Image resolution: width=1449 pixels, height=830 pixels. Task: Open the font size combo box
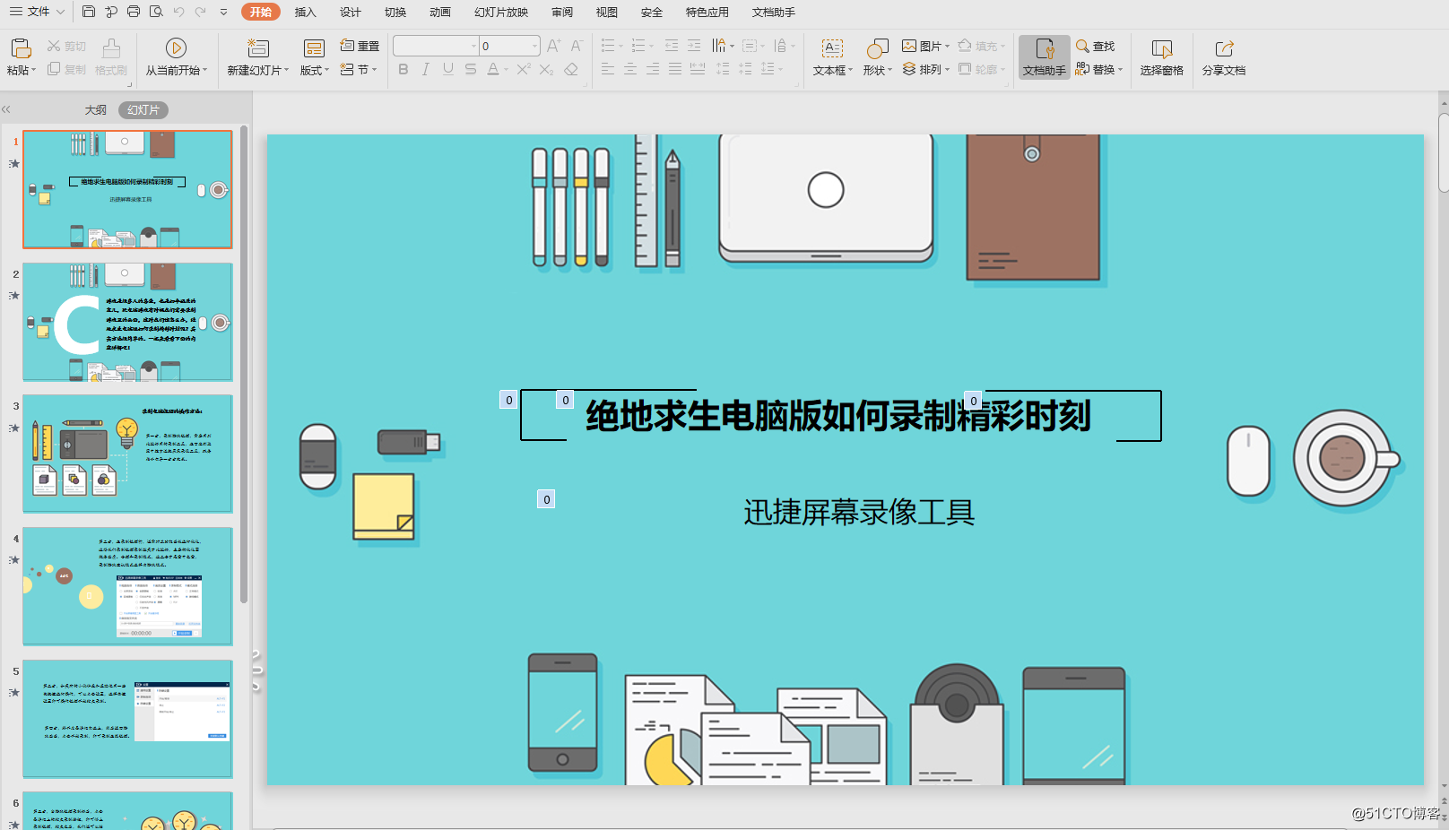coord(509,46)
